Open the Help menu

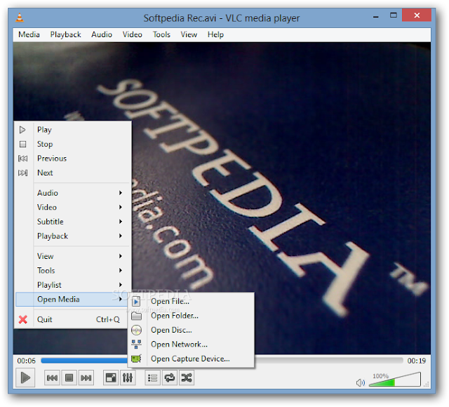coord(215,34)
